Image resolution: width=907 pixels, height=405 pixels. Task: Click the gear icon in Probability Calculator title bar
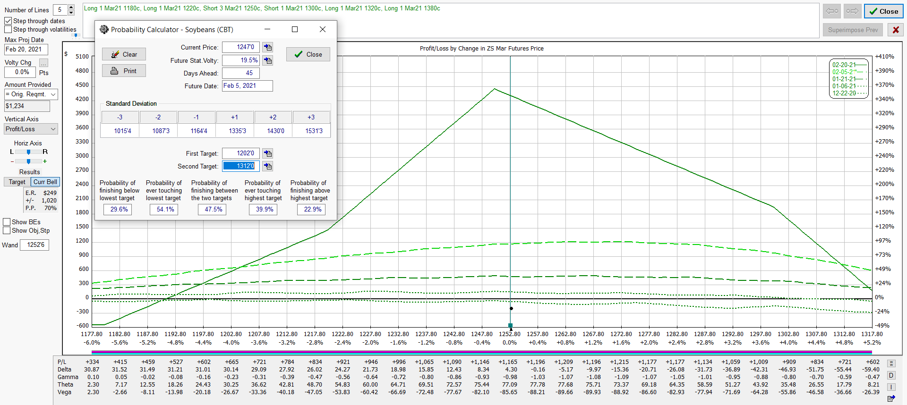pyautogui.click(x=104, y=29)
